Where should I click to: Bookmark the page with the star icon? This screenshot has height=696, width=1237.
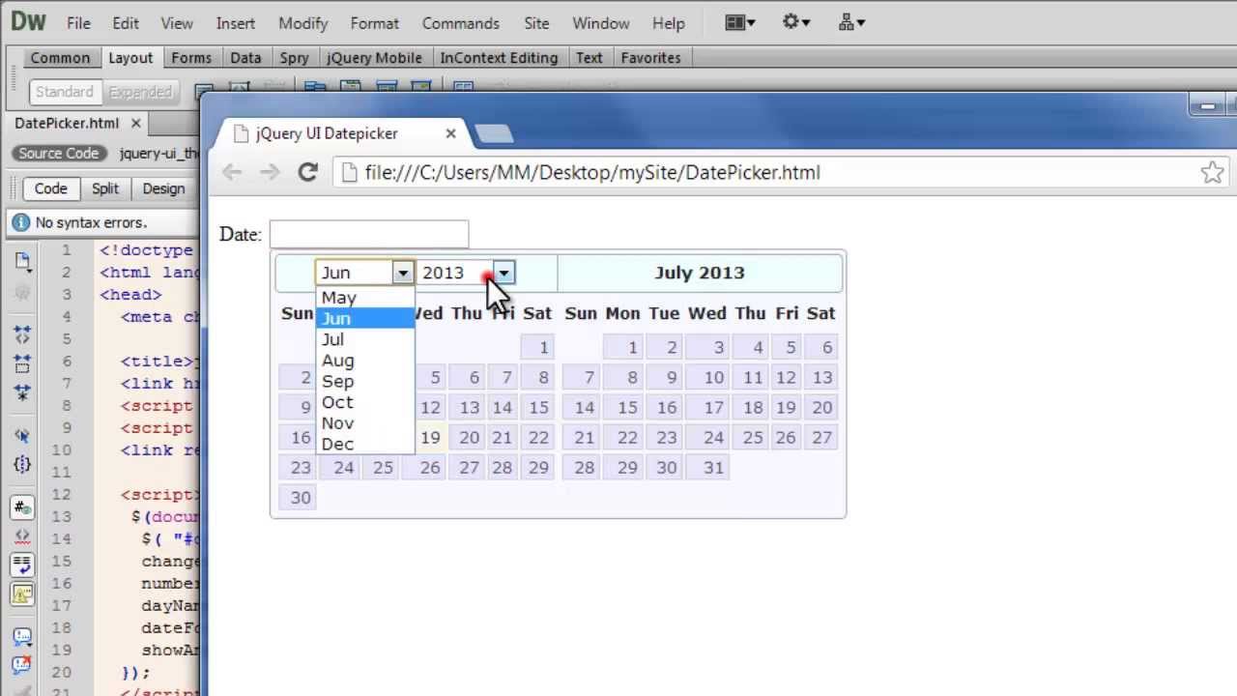click(1212, 173)
